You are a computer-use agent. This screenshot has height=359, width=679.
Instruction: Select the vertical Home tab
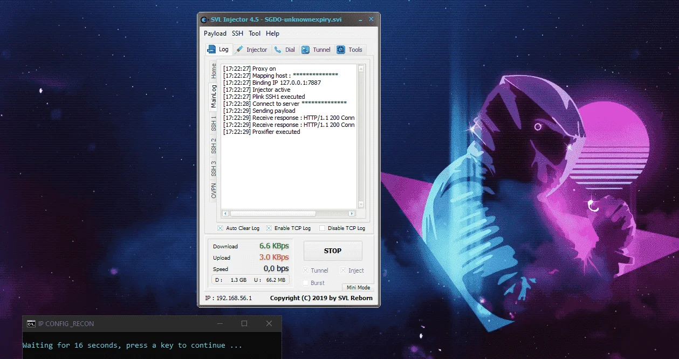[214, 71]
